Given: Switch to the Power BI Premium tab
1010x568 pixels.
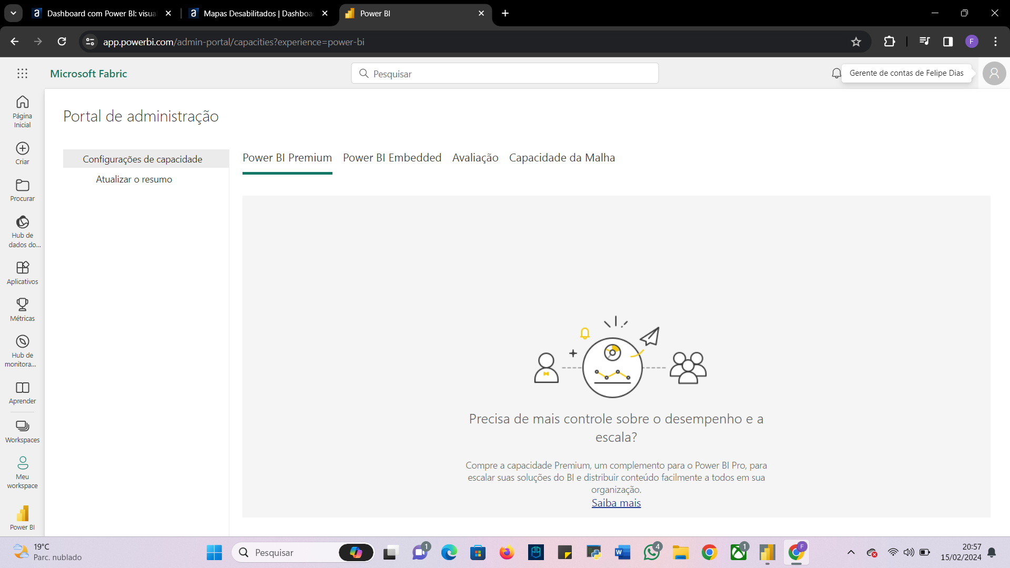Looking at the screenshot, I should coord(287,158).
